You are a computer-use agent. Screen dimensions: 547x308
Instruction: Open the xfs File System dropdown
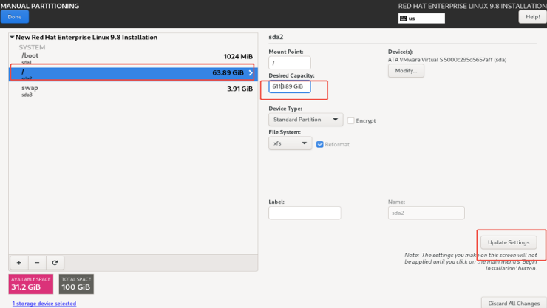(x=290, y=143)
